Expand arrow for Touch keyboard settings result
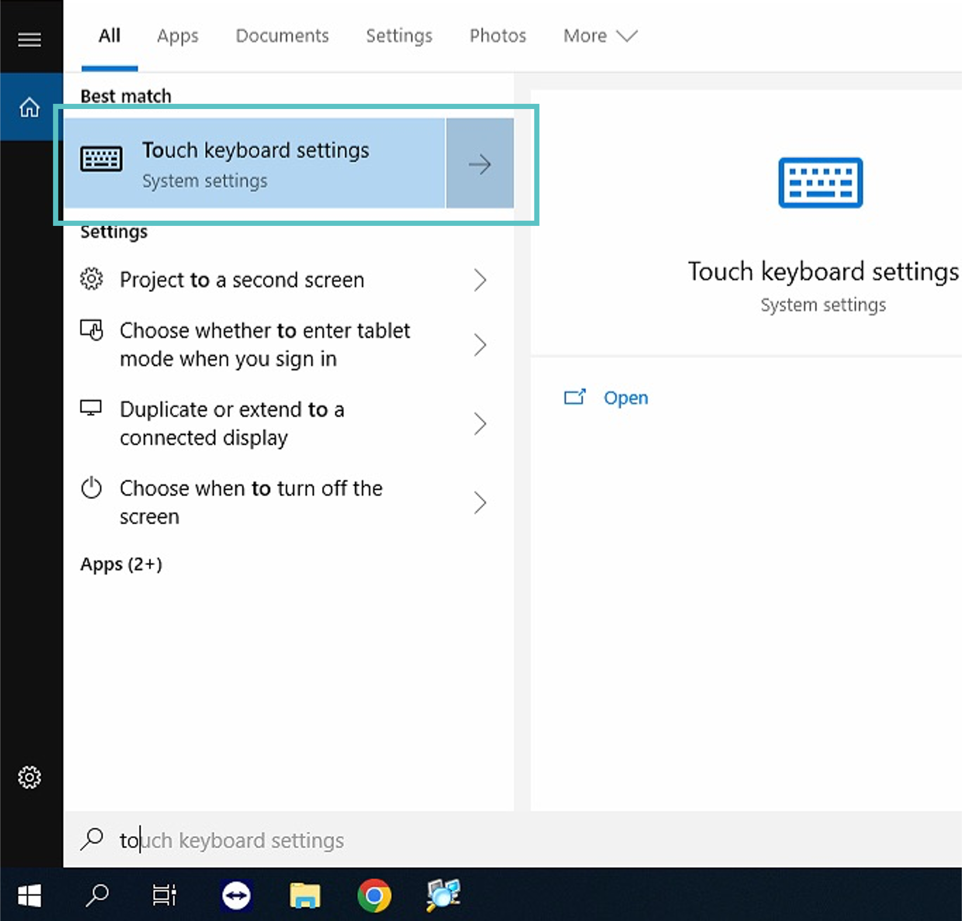 480,163
